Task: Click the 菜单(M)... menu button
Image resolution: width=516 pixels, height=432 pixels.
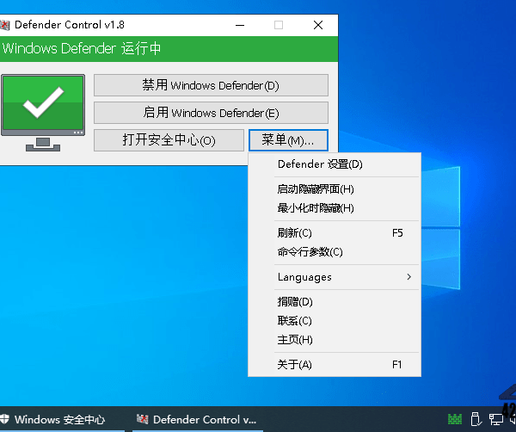Action: pos(288,140)
